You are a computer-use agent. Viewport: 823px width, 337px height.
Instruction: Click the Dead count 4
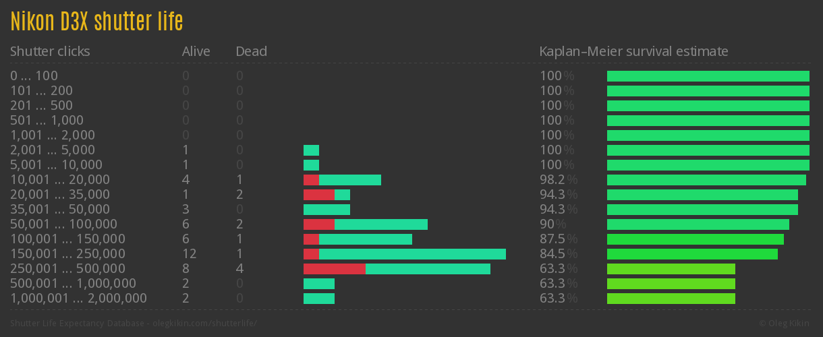[239, 269]
